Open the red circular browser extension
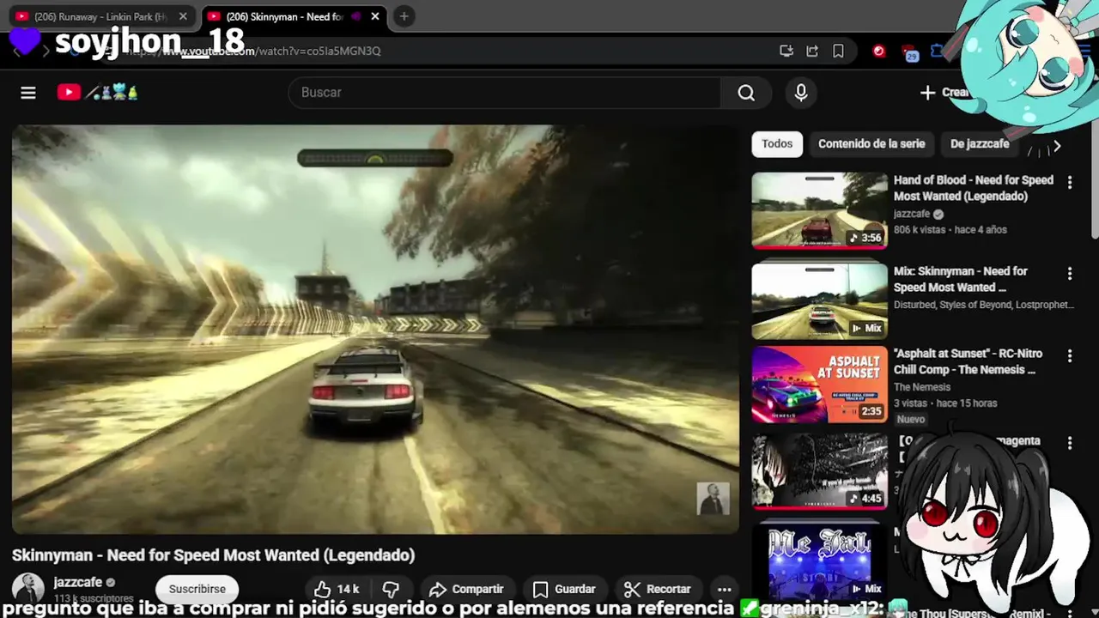Screen dimensions: 1099x618 tap(878, 51)
